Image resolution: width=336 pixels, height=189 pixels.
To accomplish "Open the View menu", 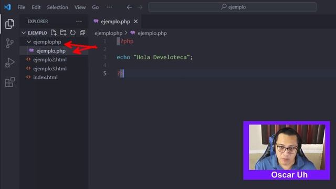I will (80, 7).
